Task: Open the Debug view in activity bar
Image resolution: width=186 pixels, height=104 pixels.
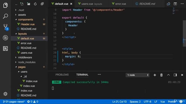Action: click(x=5, y=38)
